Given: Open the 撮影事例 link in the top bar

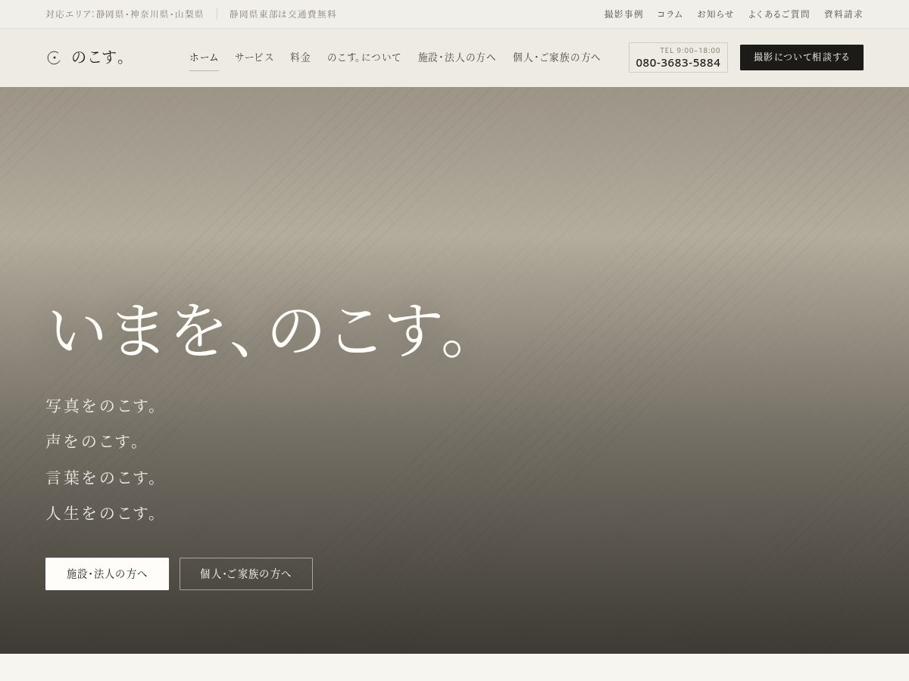Looking at the screenshot, I should click(x=623, y=14).
